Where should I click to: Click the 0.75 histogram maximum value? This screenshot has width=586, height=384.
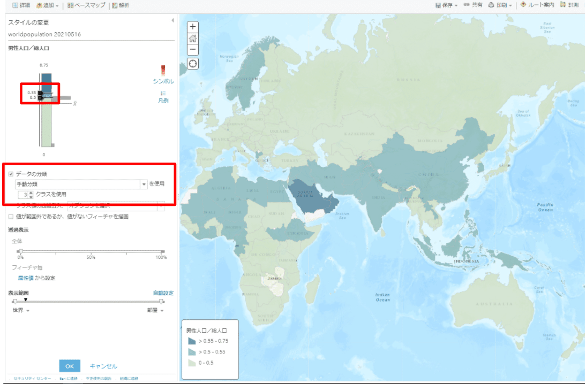tap(44, 65)
